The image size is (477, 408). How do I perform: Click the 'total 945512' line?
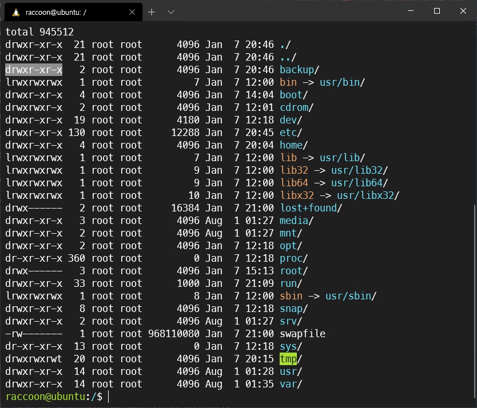click(x=39, y=32)
